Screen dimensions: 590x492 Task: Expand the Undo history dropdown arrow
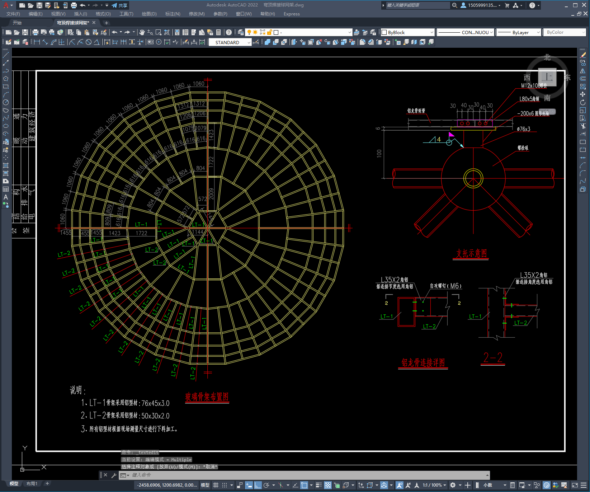(x=121, y=32)
